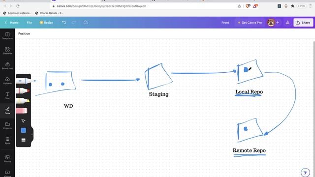Open the Projects panel
The width and height of the screenshot is (315, 177).
(7, 126)
